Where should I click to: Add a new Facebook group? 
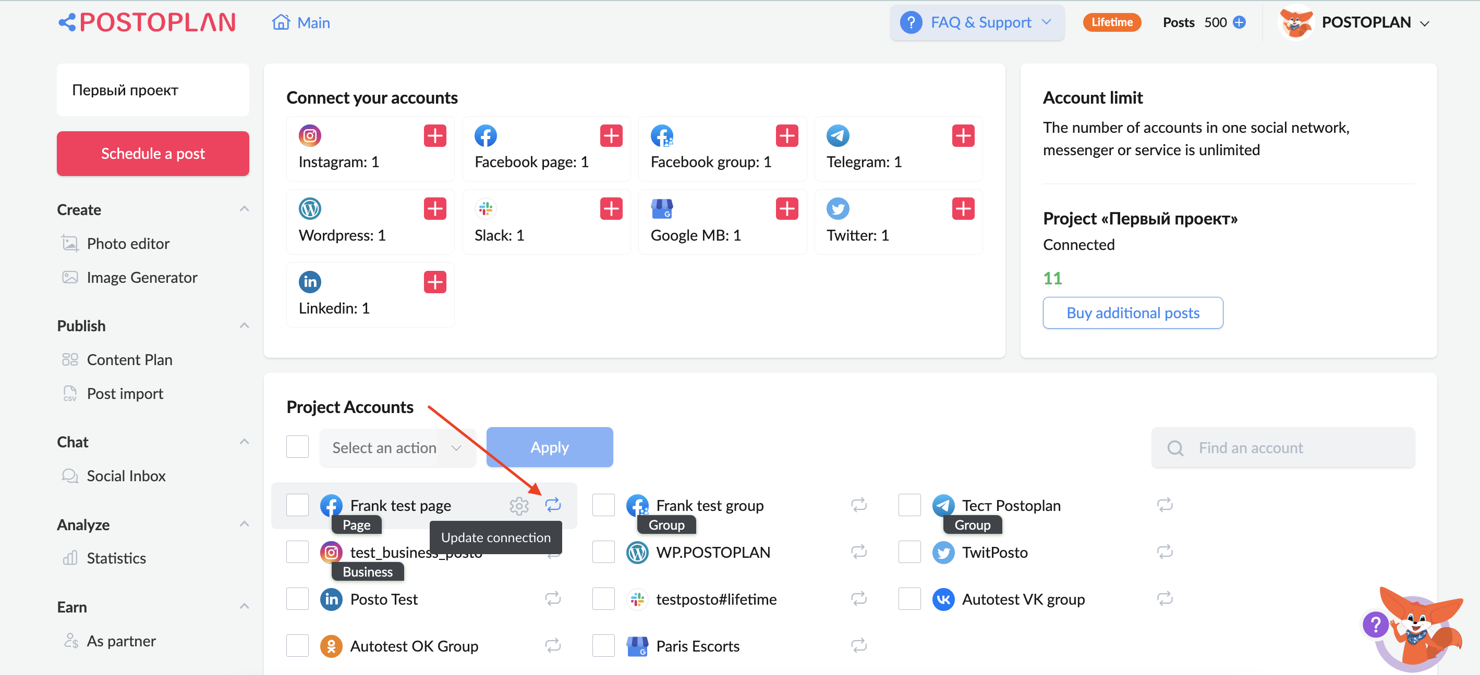point(787,136)
